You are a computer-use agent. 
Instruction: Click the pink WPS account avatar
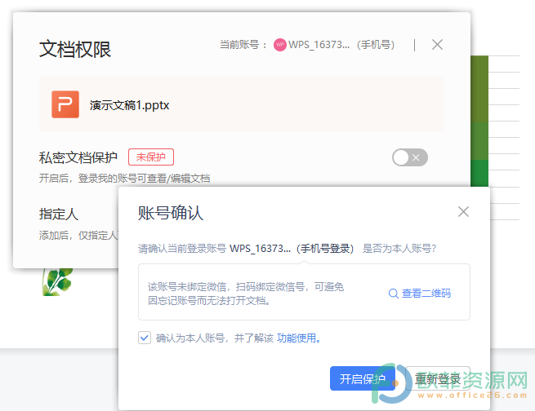pos(280,45)
